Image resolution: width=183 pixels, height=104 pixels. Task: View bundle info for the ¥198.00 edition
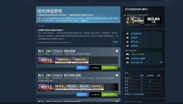coord(83,94)
